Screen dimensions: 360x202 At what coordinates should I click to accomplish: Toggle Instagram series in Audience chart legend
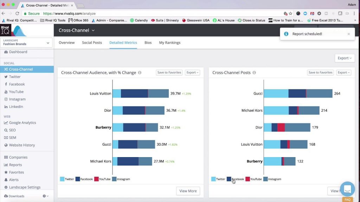(x=121, y=179)
